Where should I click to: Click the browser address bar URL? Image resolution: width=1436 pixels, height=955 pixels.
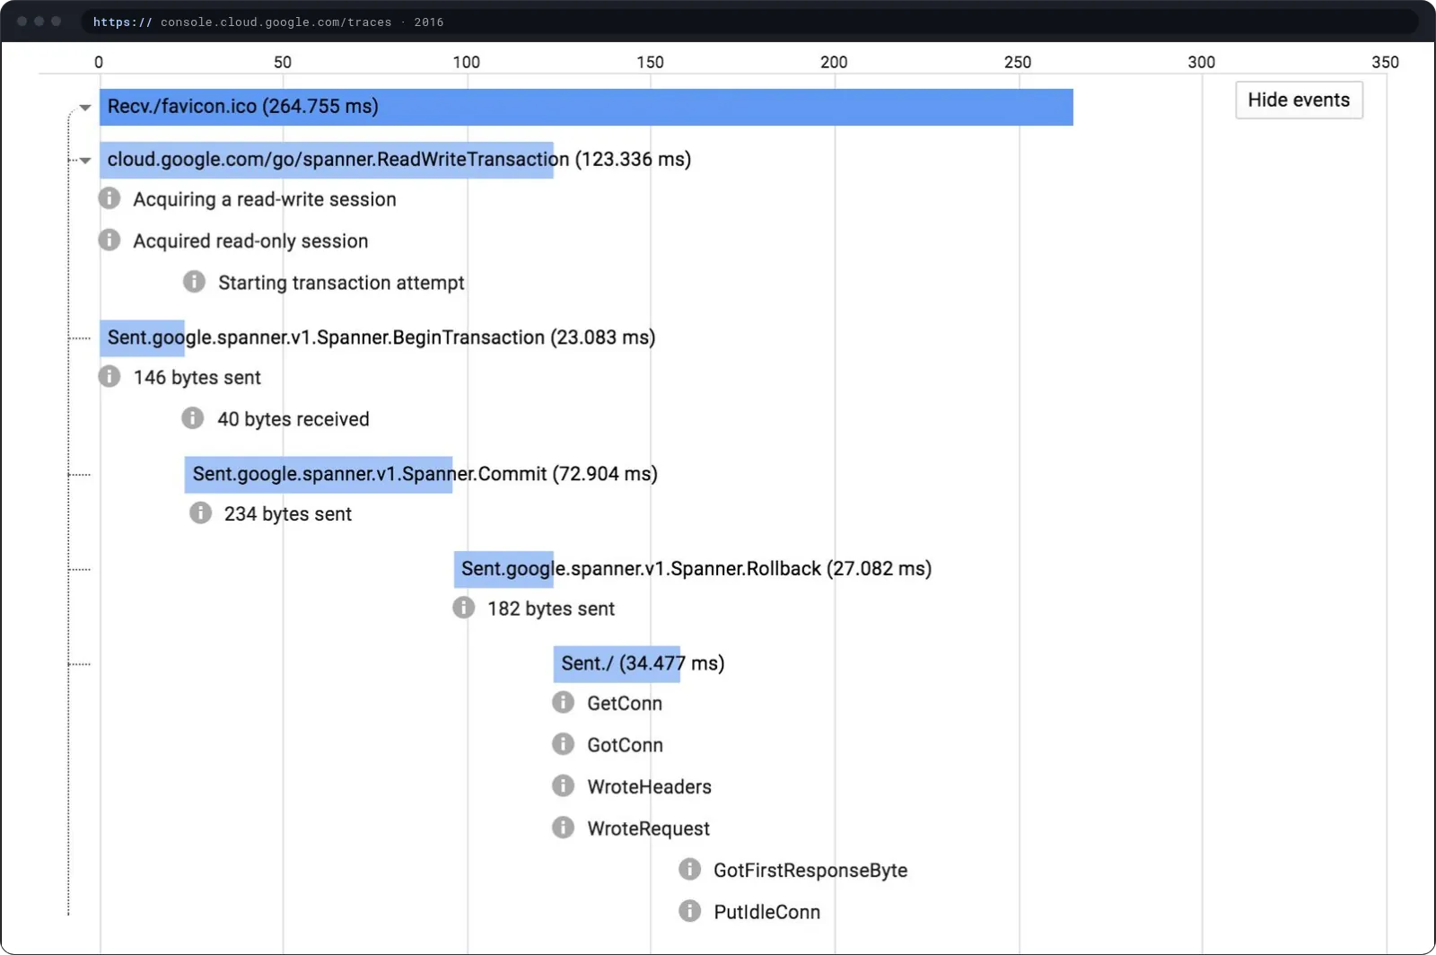[268, 22]
